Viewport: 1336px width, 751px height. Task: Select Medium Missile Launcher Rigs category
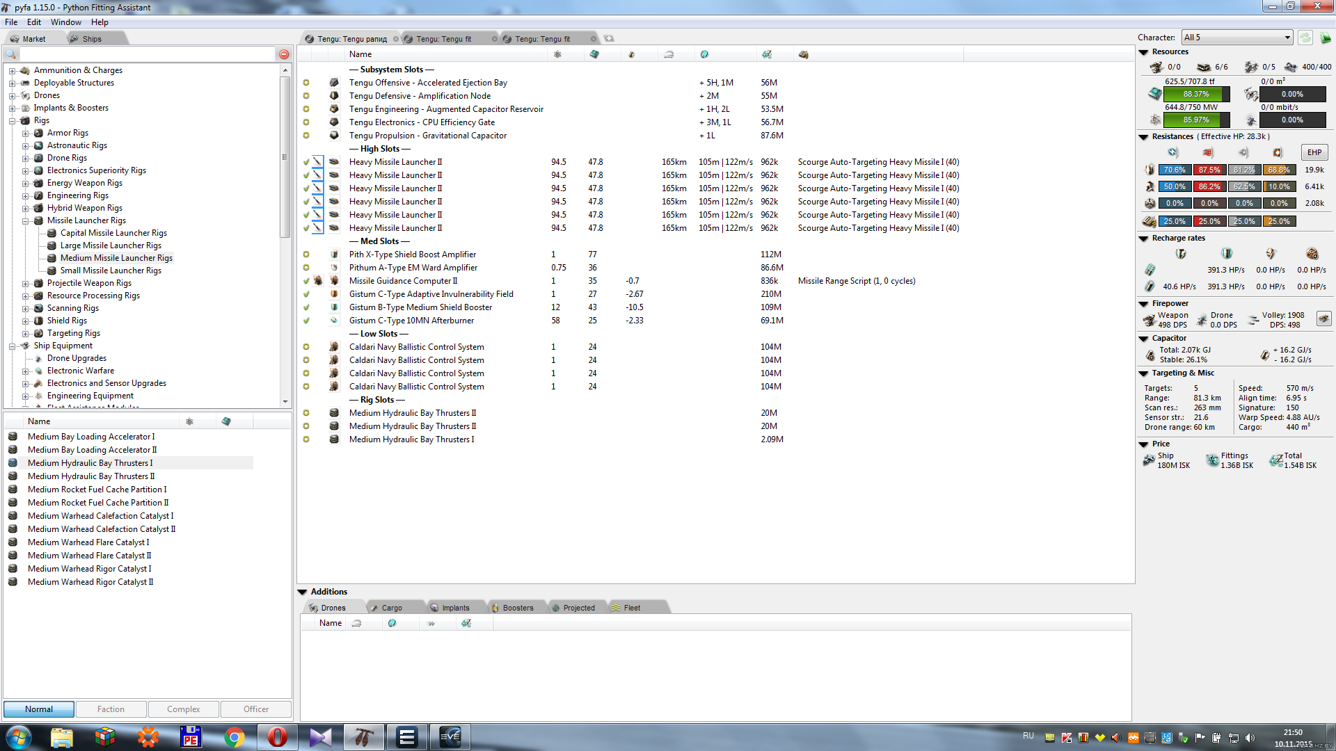click(x=116, y=258)
